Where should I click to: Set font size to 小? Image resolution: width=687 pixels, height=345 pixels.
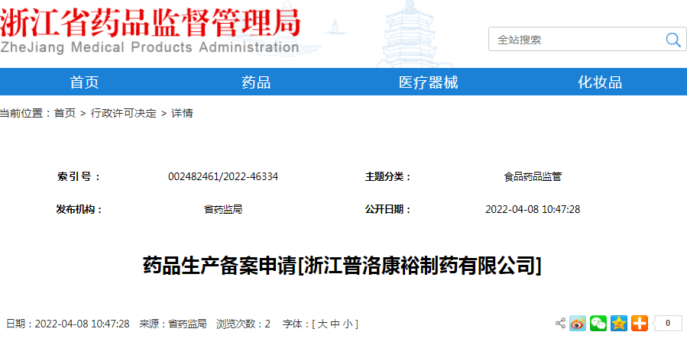(348, 324)
